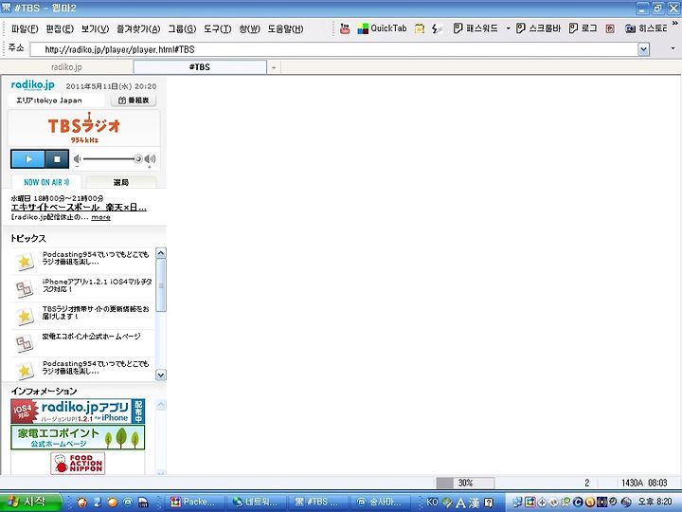
Task: Open a new tab with plus button
Action: click(x=274, y=67)
